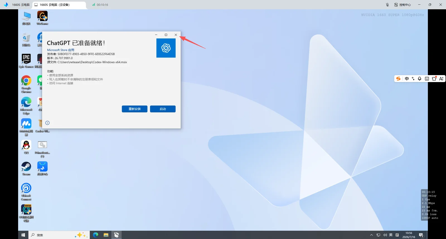Click the microphone voice input on IME bar
This screenshot has height=239, width=446.
coord(420,79)
